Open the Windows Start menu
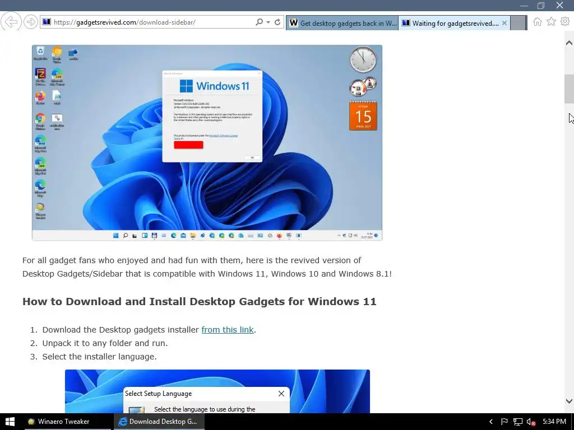Screen dimensions: 574x430 pos(10,422)
